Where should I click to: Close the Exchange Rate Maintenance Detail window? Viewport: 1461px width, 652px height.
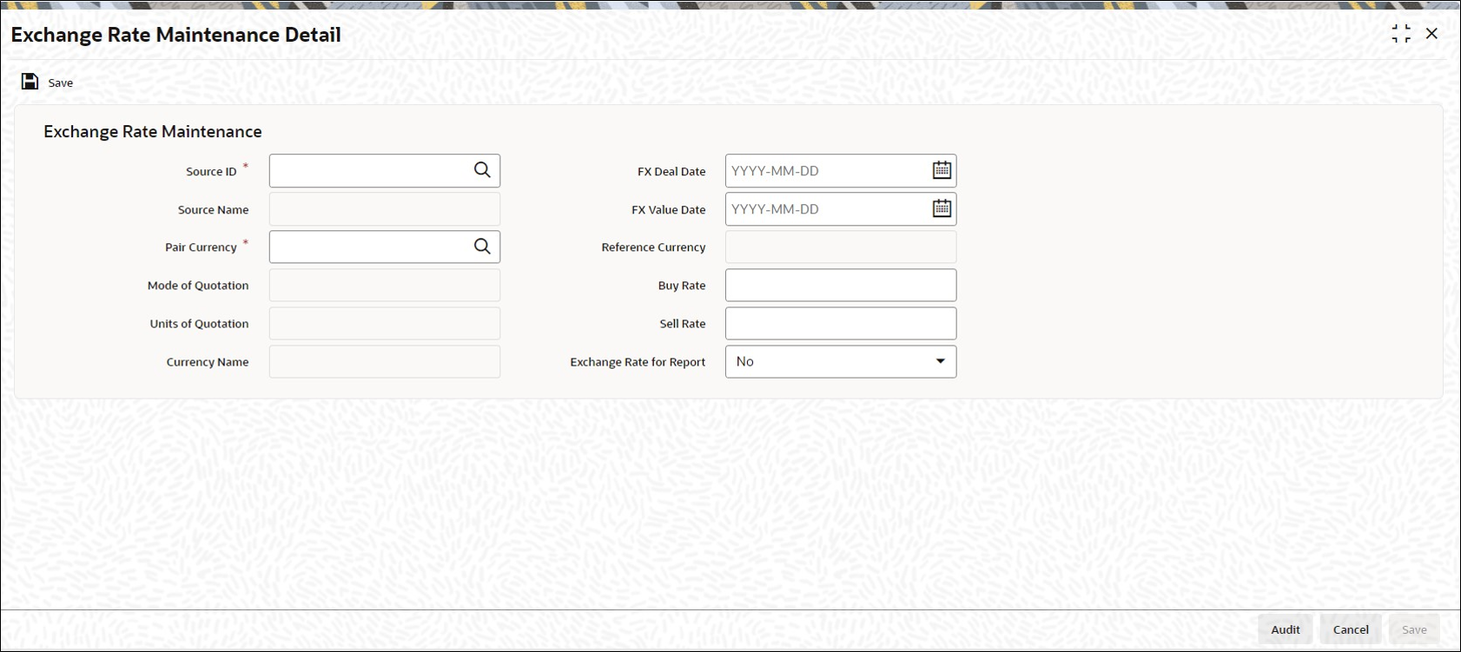point(1431,34)
